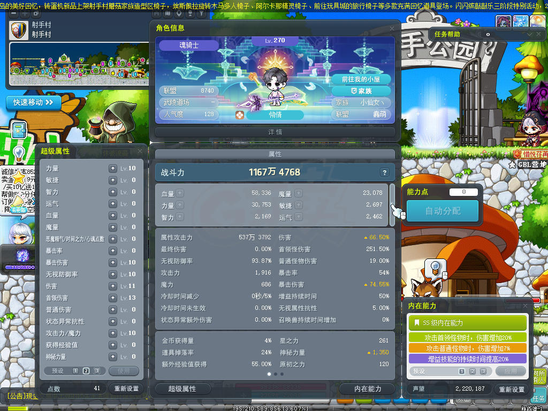Click the 射手村 minimap view

79,64
